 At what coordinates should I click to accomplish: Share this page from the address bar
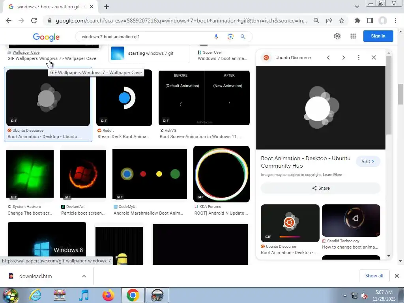coord(329,21)
